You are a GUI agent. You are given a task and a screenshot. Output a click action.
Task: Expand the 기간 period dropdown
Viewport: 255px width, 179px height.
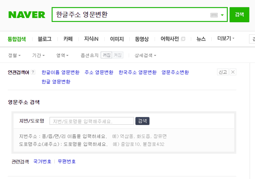[x=38, y=55]
